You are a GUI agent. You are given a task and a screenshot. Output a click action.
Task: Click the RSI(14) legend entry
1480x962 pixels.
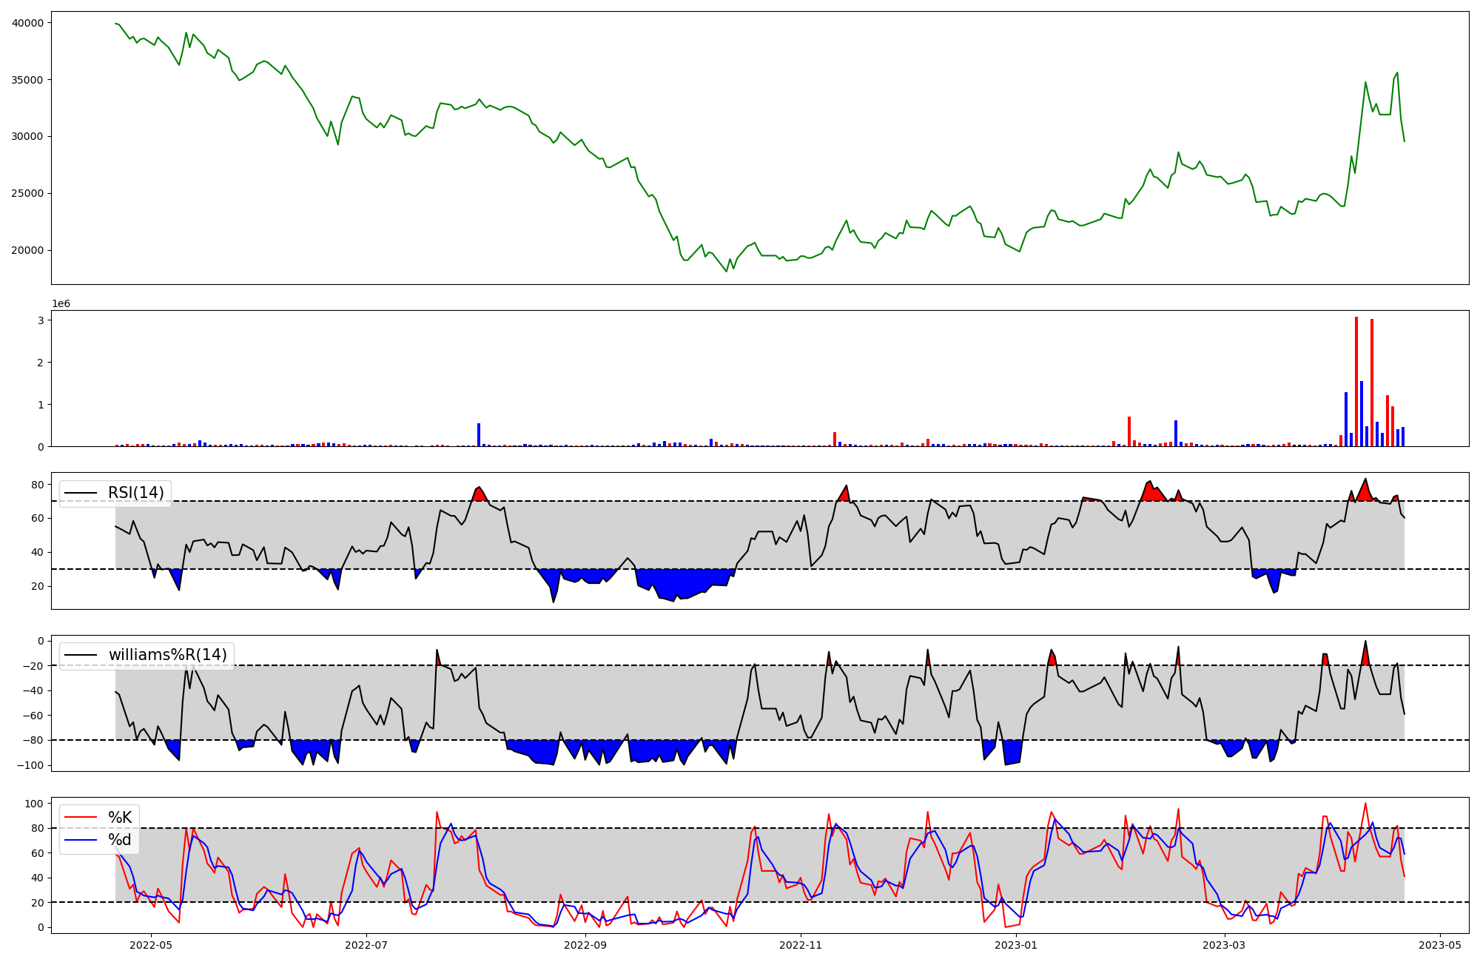(x=135, y=493)
